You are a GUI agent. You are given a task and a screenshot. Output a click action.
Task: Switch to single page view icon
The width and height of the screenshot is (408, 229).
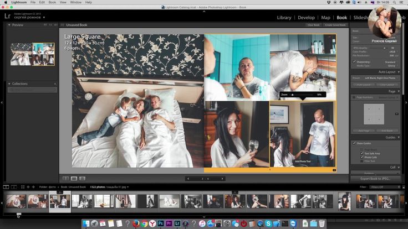[82, 179]
